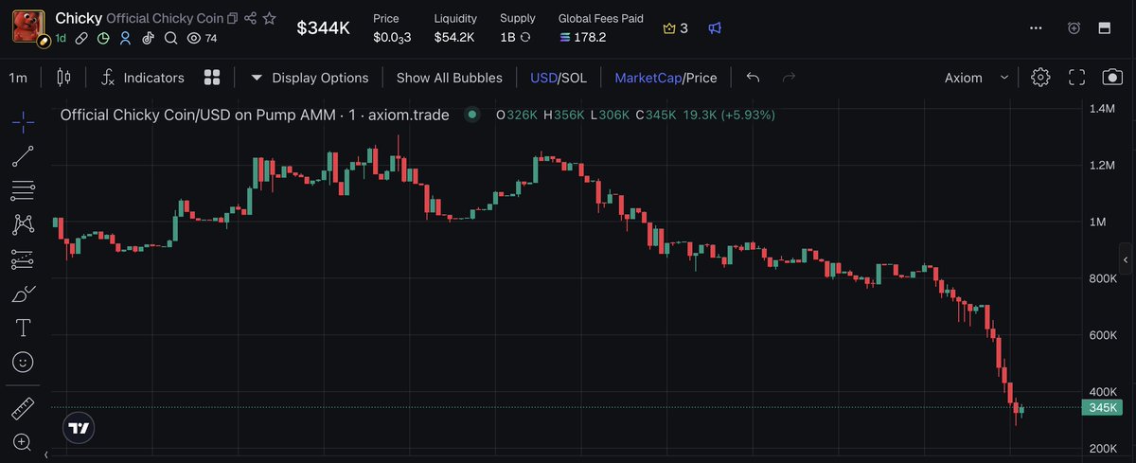Expand the Display Options dropdown
Image resolution: width=1136 pixels, height=463 pixels.
(310, 78)
